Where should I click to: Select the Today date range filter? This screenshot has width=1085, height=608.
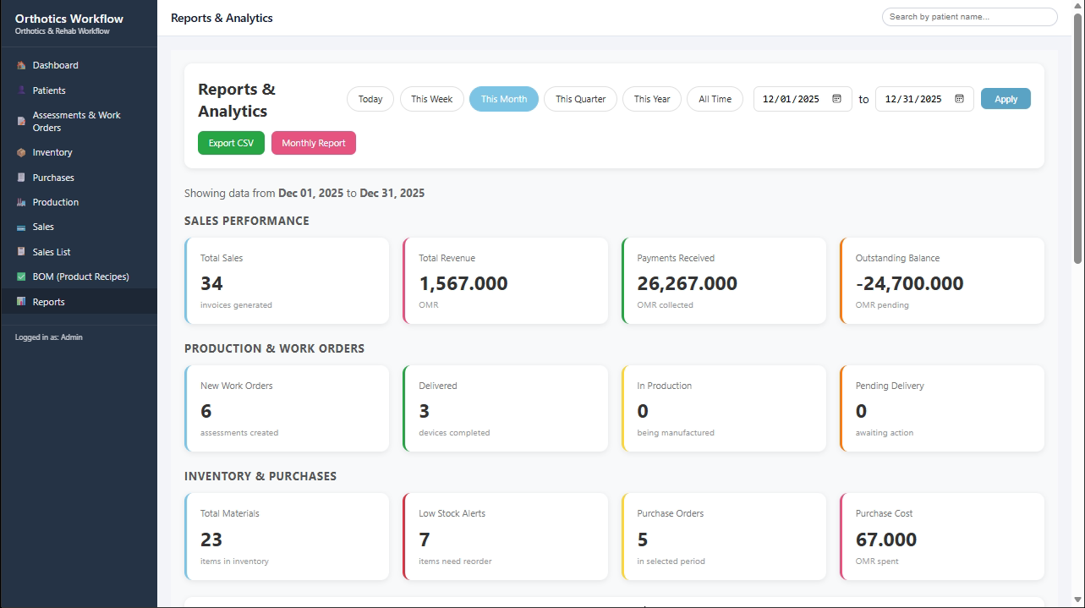(370, 99)
